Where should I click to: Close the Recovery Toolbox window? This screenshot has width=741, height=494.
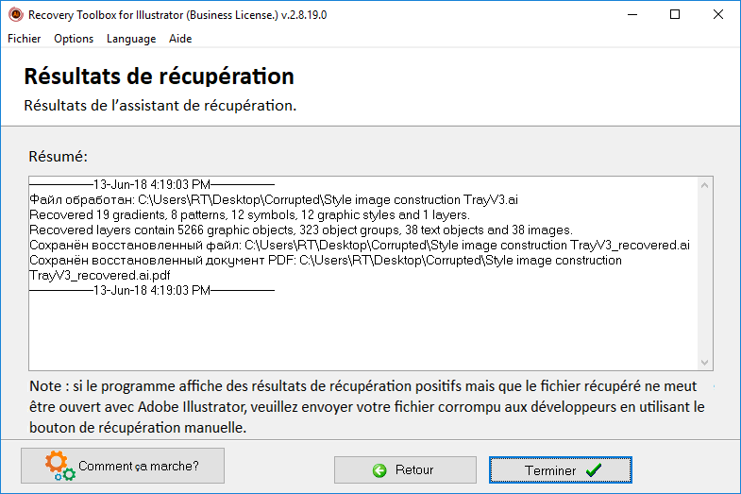click(x=717, y=15)
